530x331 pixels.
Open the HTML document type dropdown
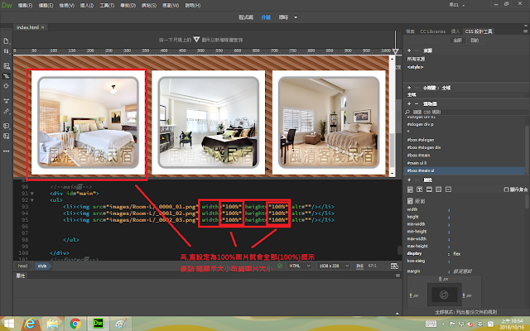(x=300, y=266)
